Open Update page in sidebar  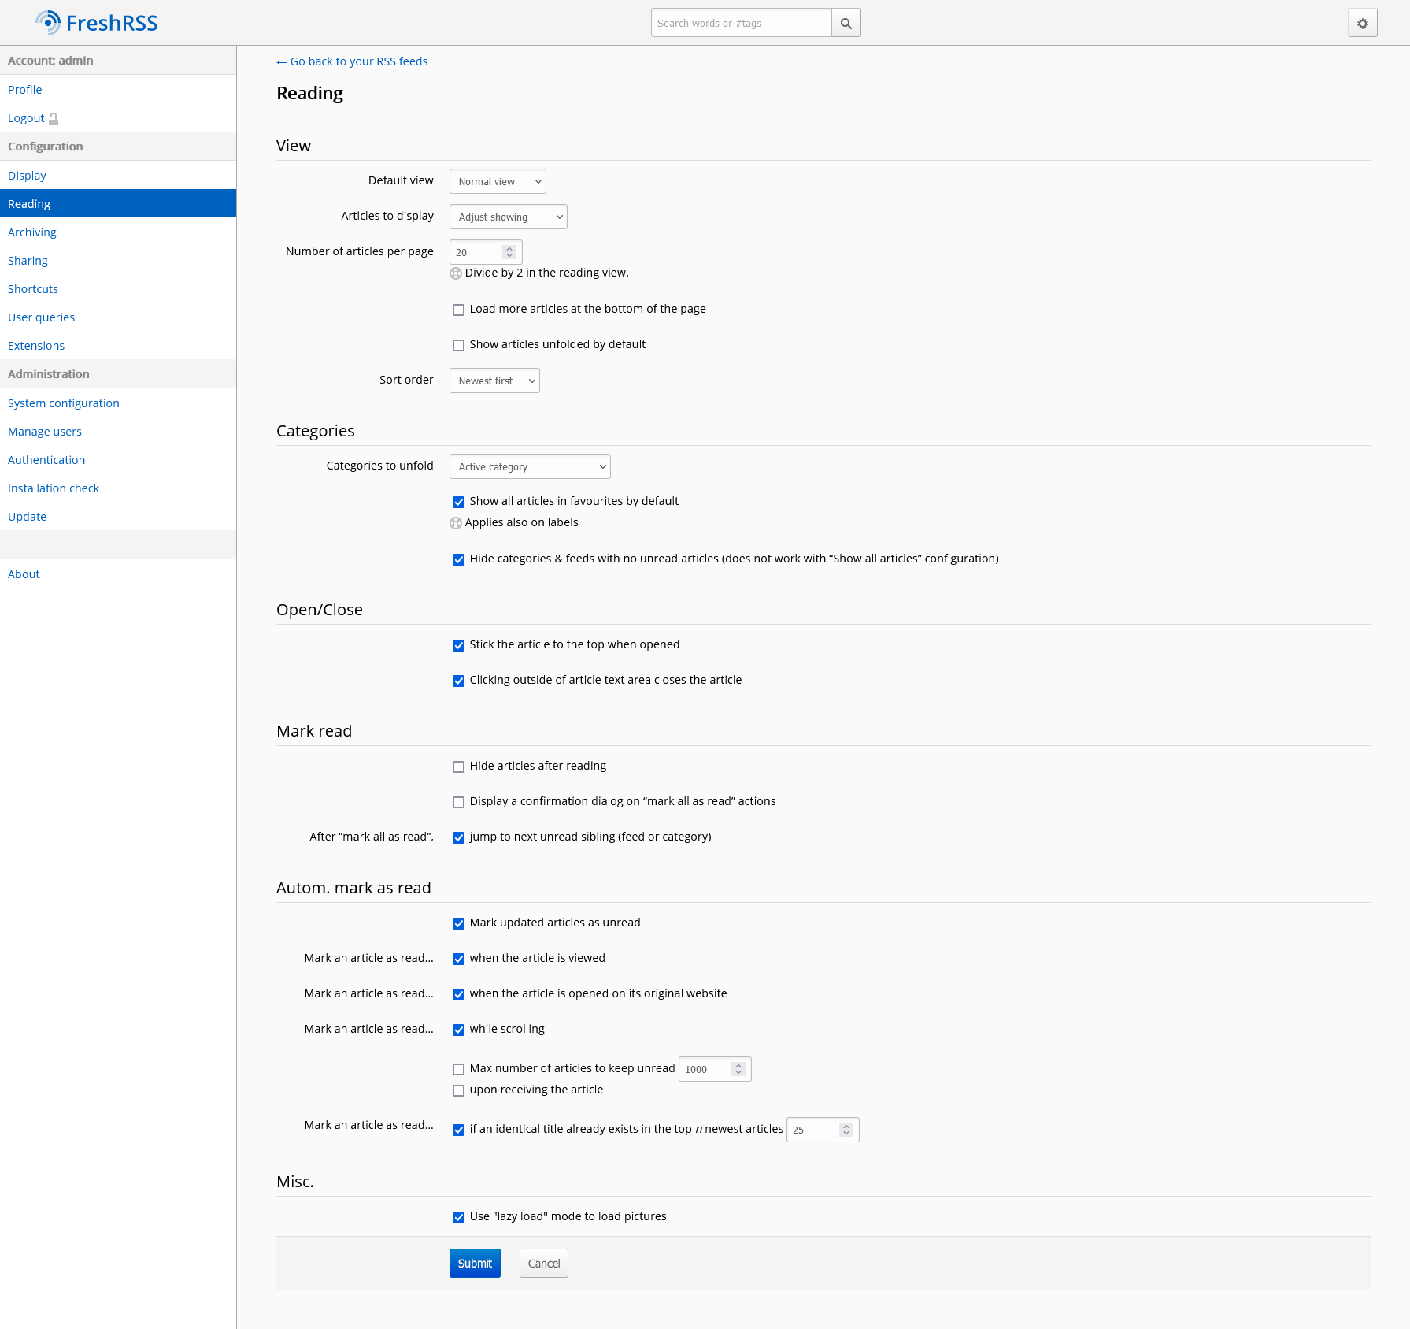(x=118, y=517)
